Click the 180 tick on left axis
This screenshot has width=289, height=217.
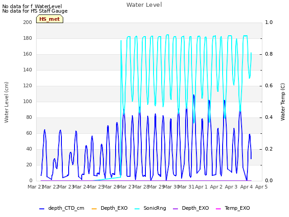click(x=28, y=38)
